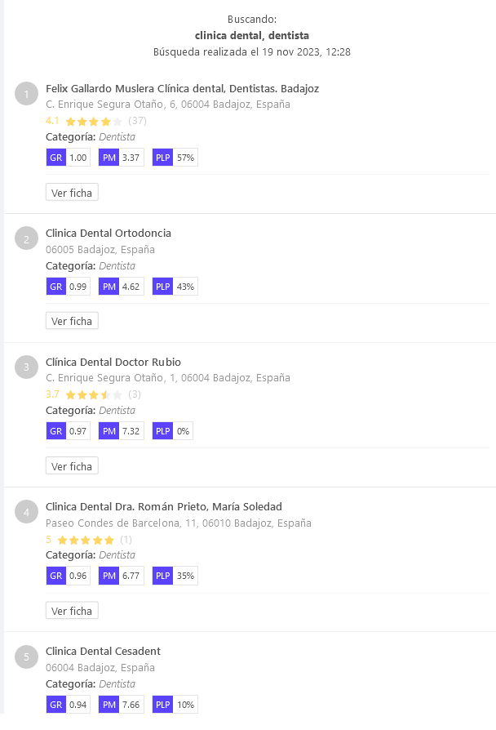Open 'Ver ficha' for Felix Gallardo Muslera

[x=72, y=193]
